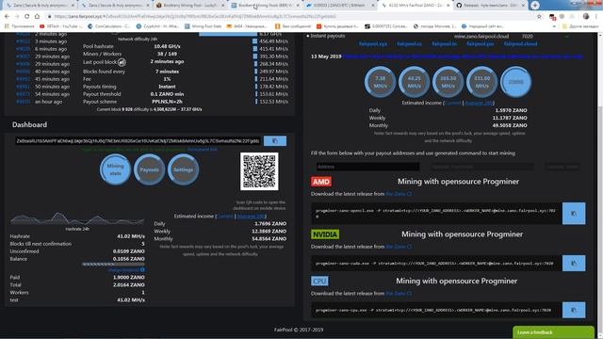The height and width of the screenshot is (339, 603).
Task: Switch to the Boolberry Mining Pool tab
Action: point(190,6)
